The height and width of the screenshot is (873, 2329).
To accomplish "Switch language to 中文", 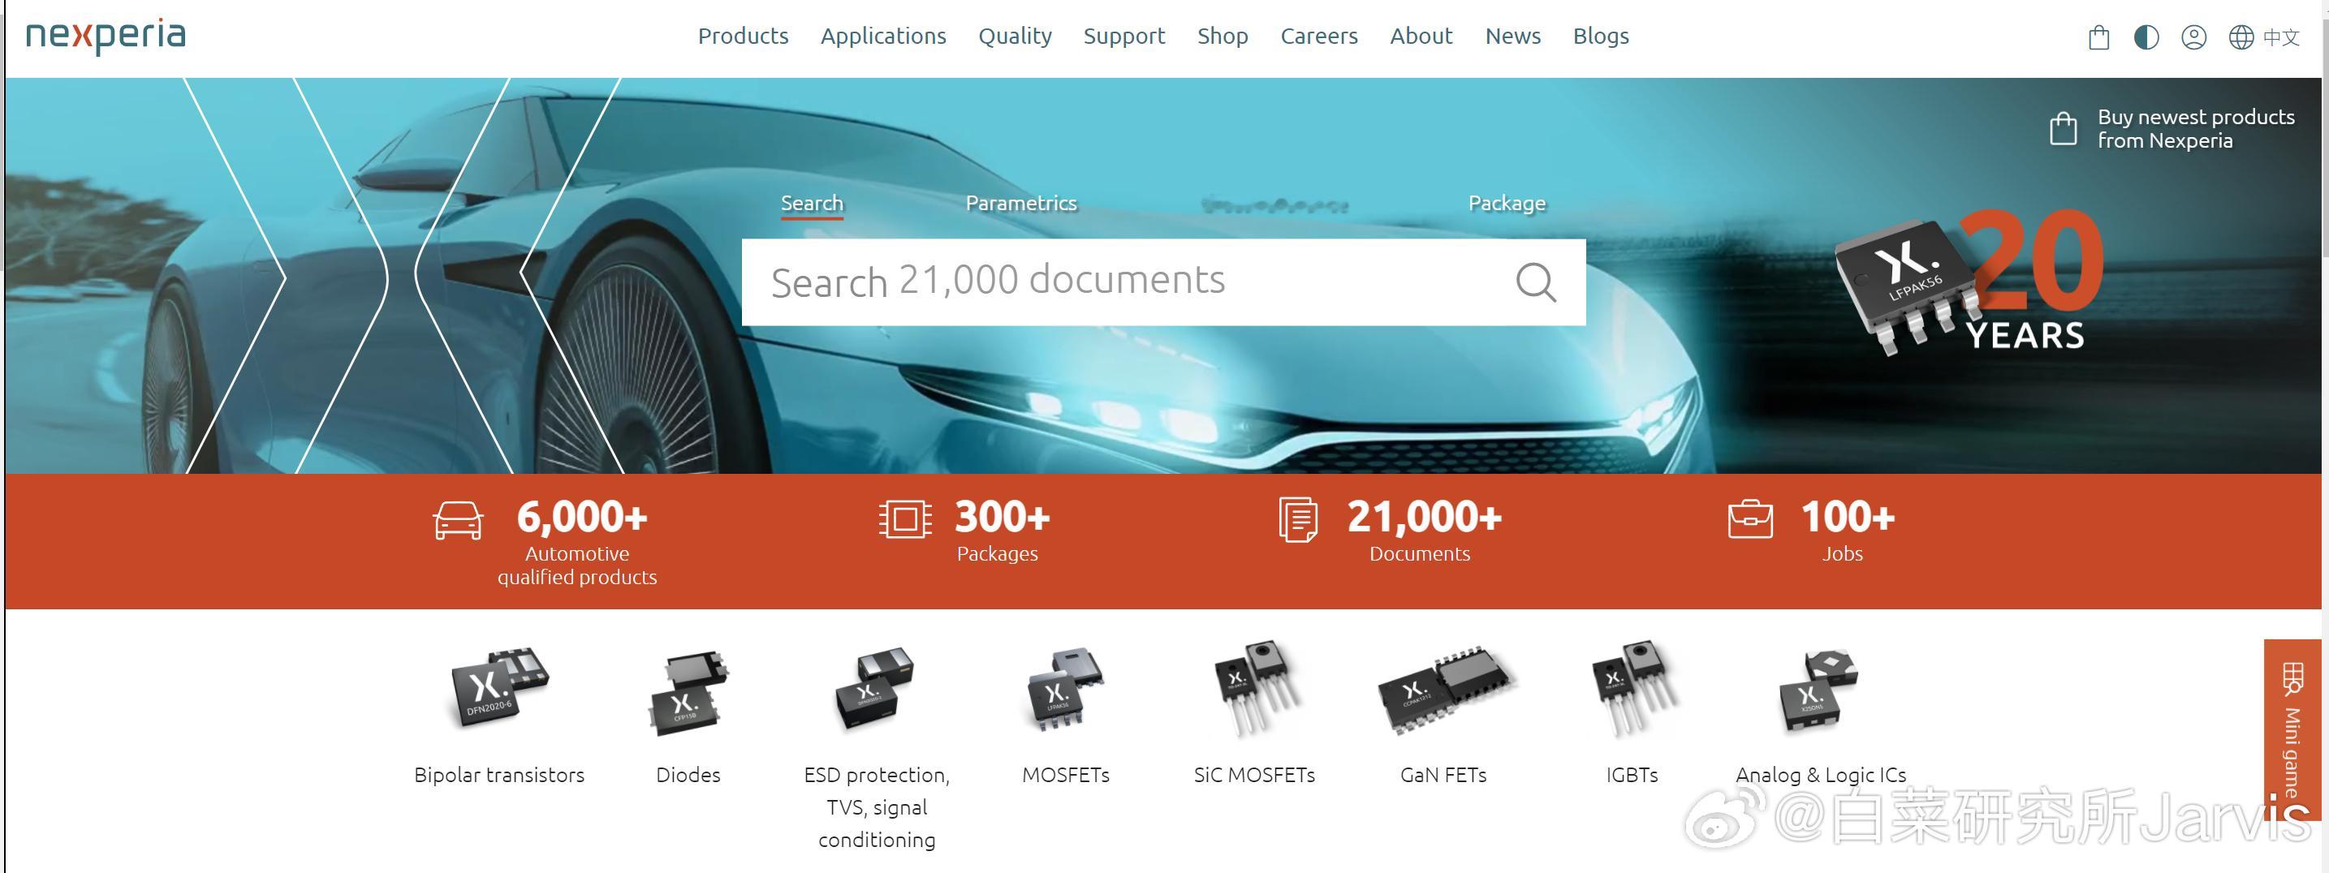I will [2281, 37].
